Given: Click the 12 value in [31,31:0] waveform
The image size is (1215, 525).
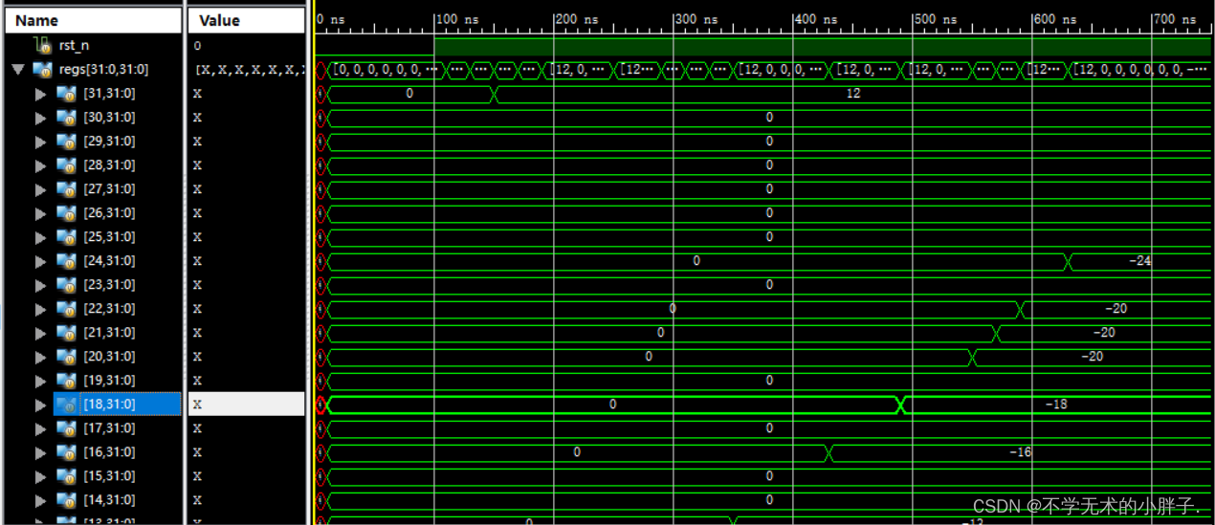Looking at the screenshot, I should 853,93.
